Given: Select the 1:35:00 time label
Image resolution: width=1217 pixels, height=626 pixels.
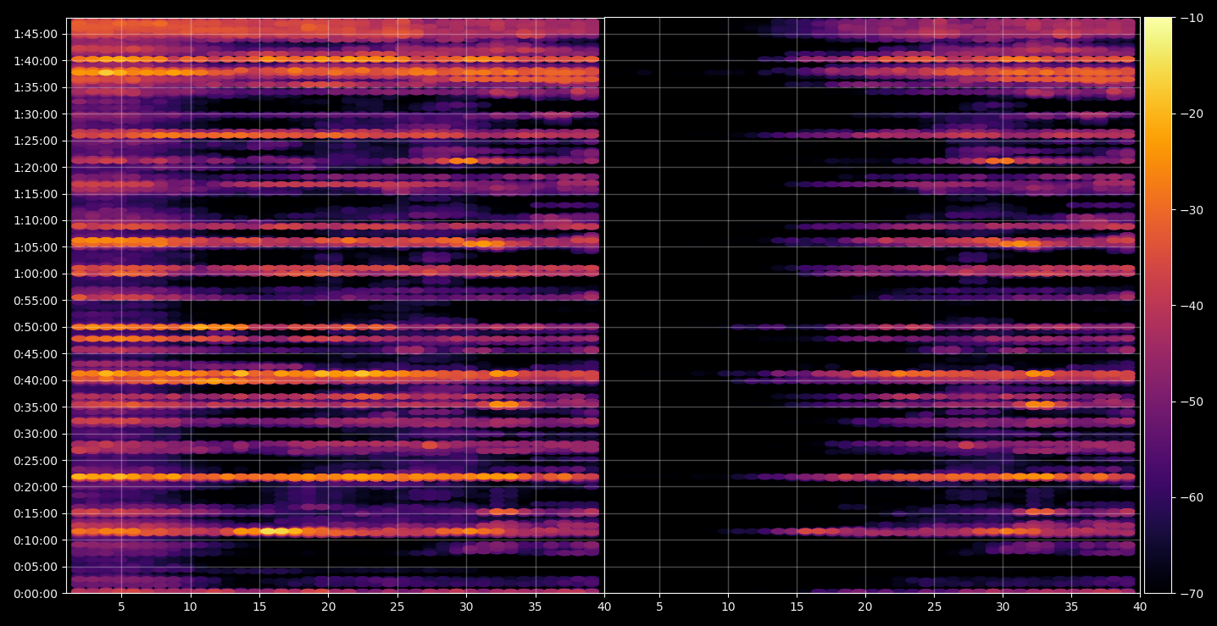Looking at the screenshot, I should [36, 86].
